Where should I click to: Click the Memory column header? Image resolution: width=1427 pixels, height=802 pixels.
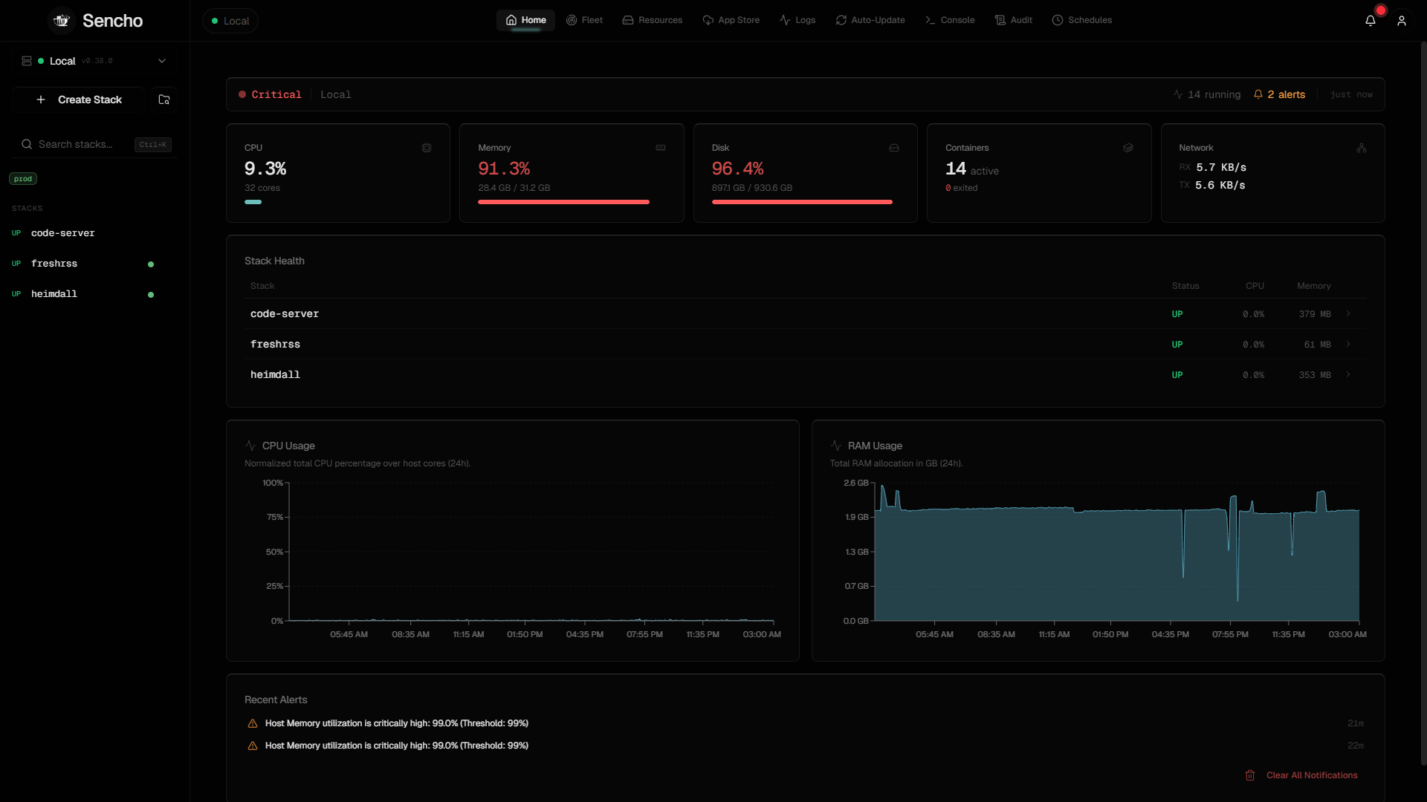[1314, 286]
